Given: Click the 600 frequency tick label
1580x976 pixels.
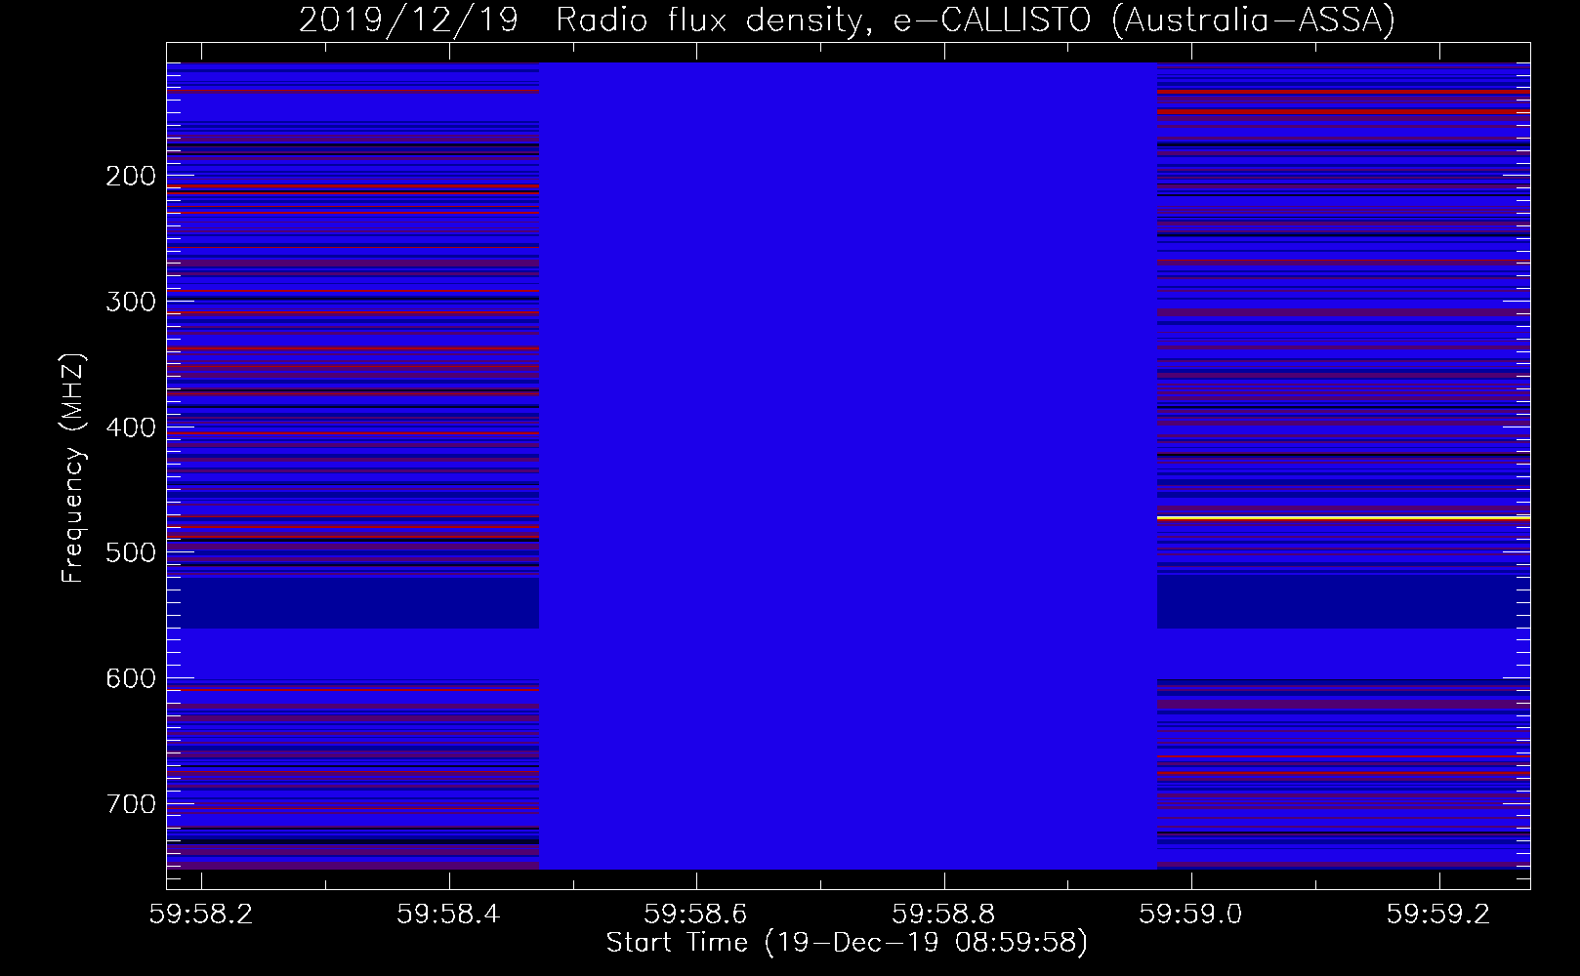Looking at the screenshot, I should [x=131, y=678].
